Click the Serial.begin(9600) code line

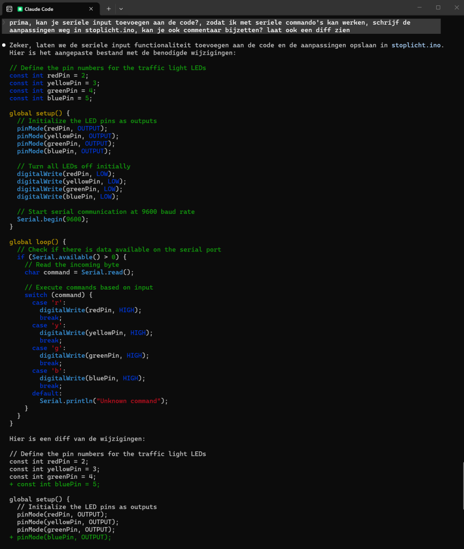(53, 219)
